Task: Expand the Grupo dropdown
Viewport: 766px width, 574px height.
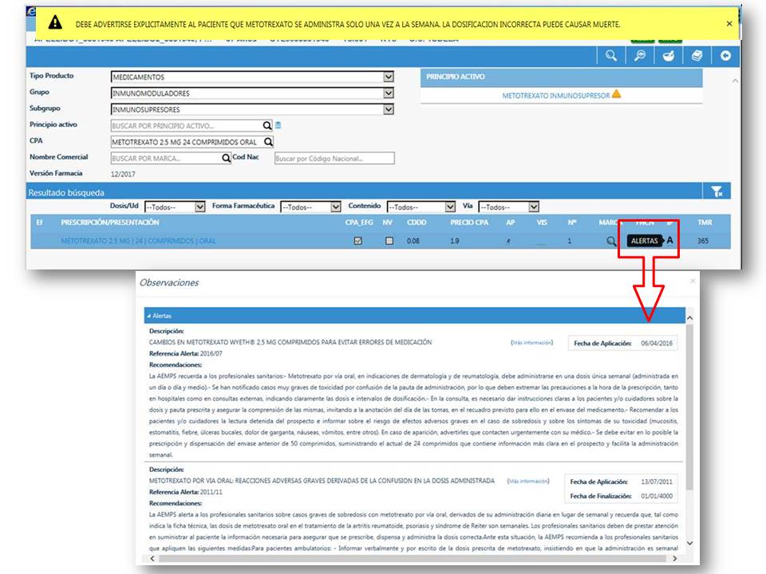Action: (x=389, y=93)
